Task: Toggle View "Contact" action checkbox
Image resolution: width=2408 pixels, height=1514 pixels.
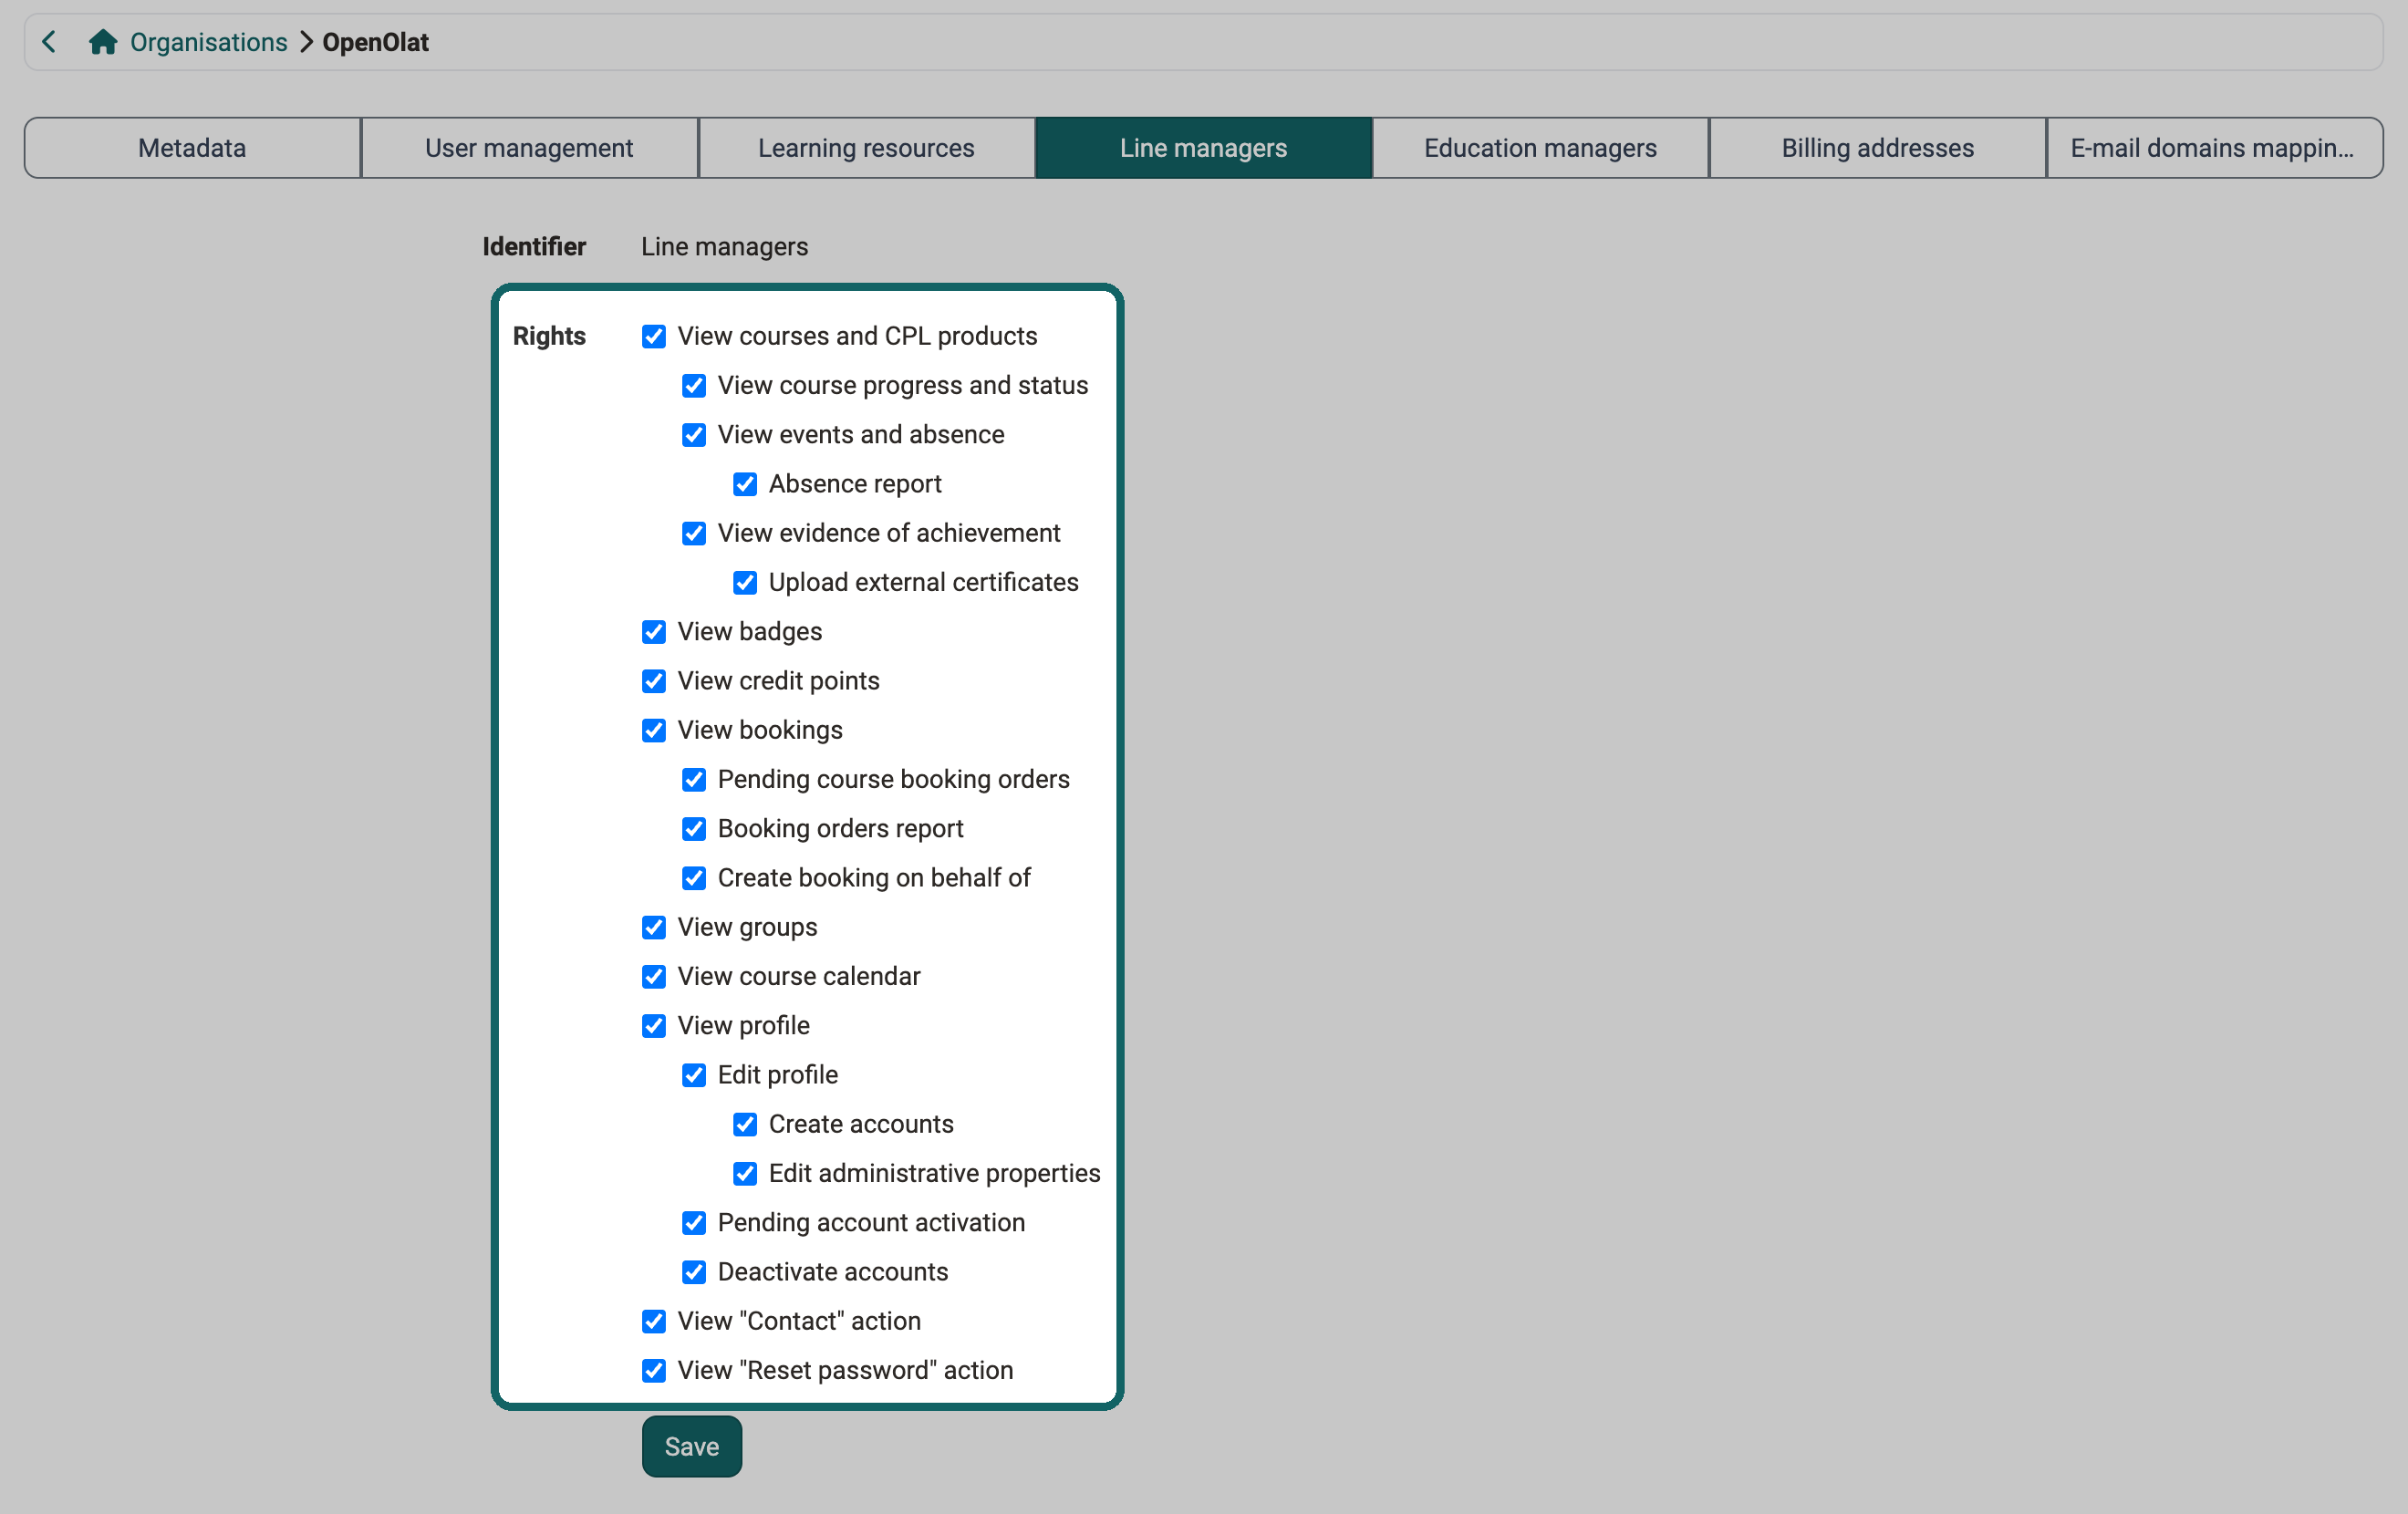Action: click(x=654, y=1322)
